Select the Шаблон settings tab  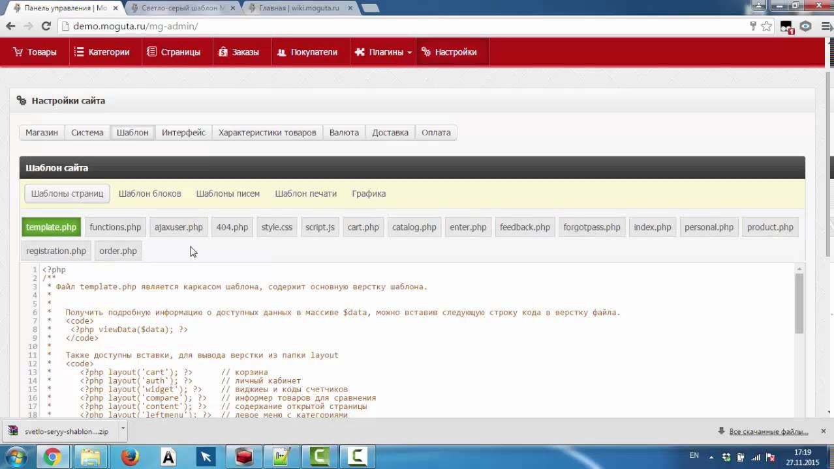coord(132,132)
